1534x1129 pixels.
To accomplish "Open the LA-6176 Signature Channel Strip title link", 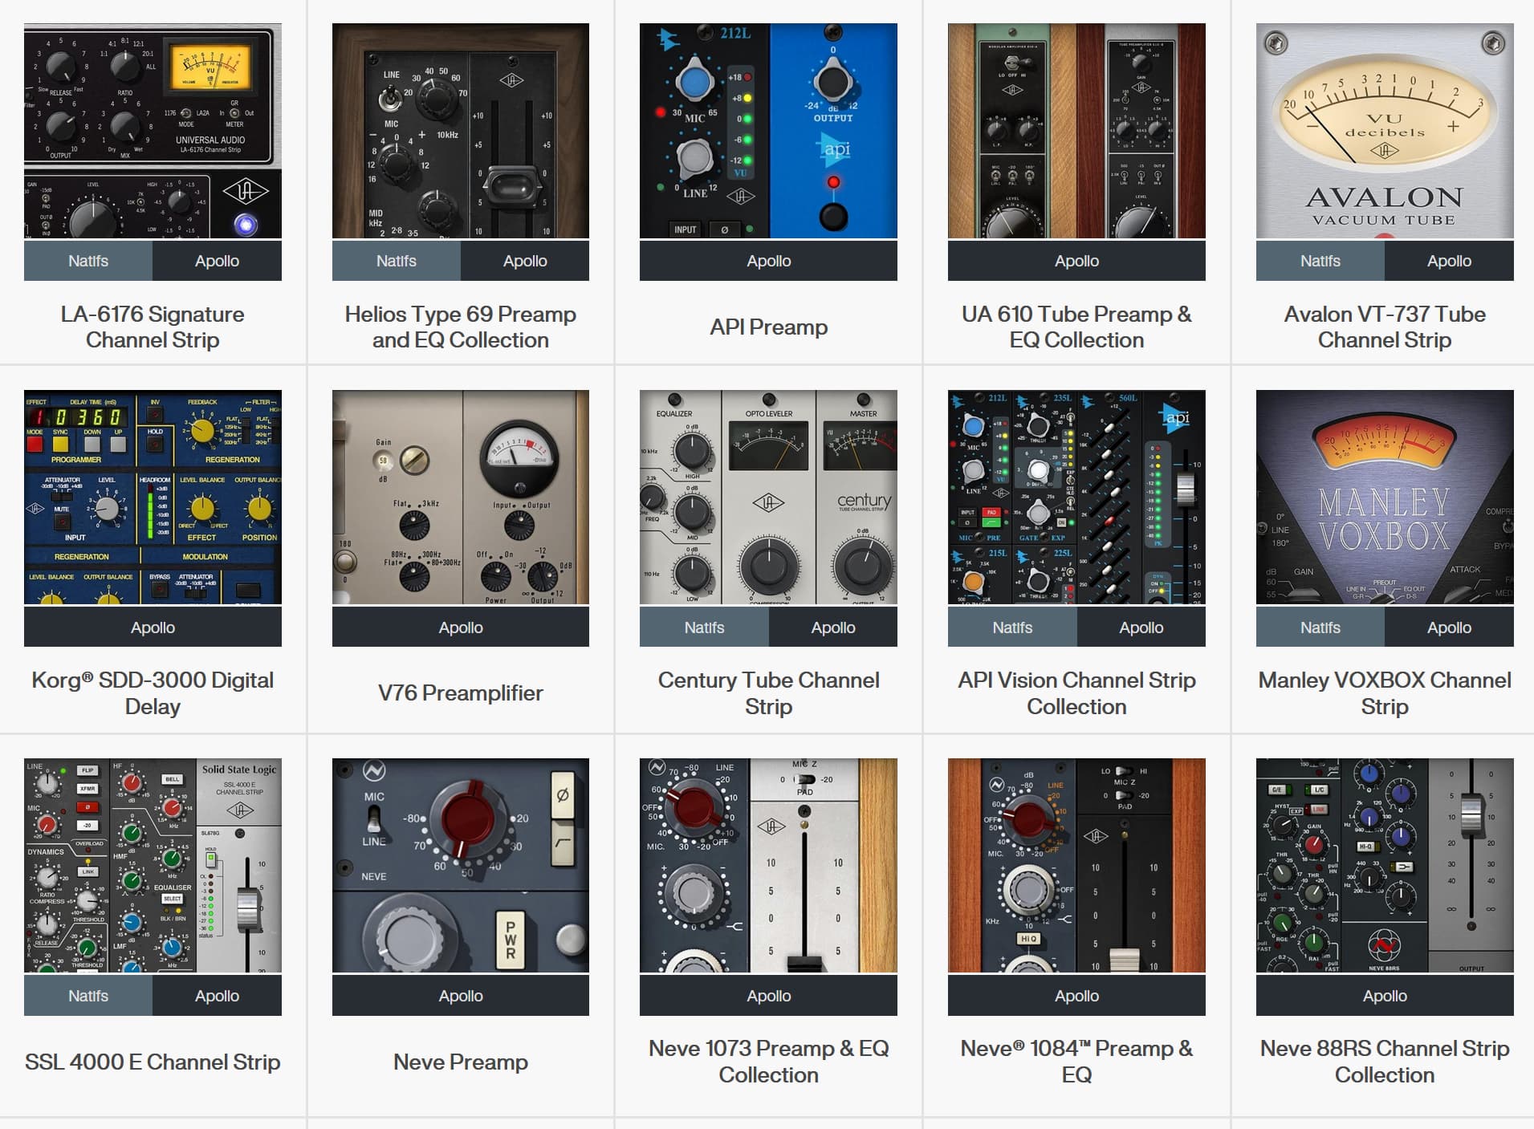I will [x=153, y=327].
